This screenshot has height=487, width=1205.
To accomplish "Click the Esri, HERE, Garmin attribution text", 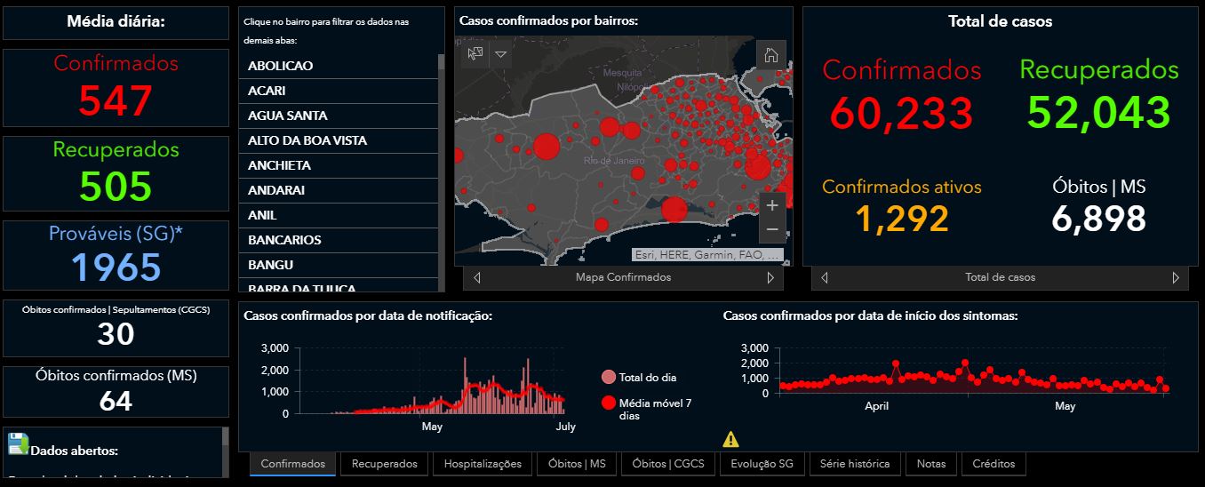I will coord(707,255).
